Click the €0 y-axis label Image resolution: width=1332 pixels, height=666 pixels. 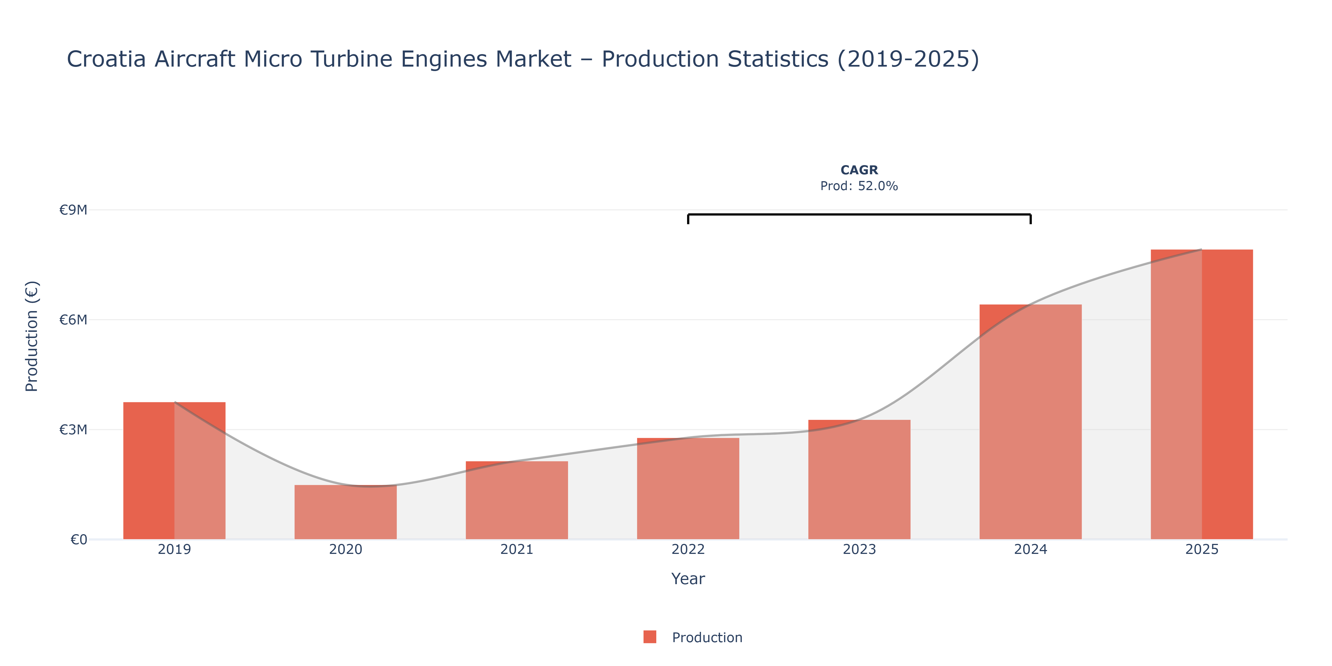(79, 540)
